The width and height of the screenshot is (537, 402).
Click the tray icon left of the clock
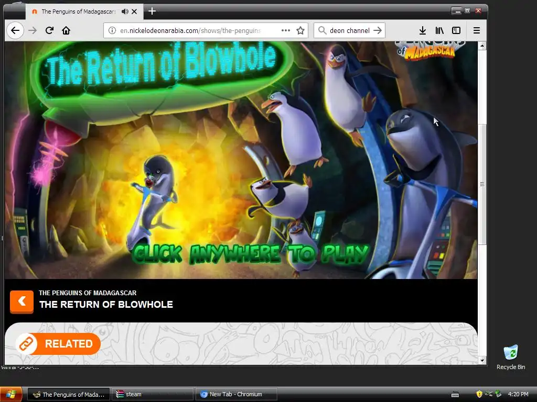[x=498, y=394]
